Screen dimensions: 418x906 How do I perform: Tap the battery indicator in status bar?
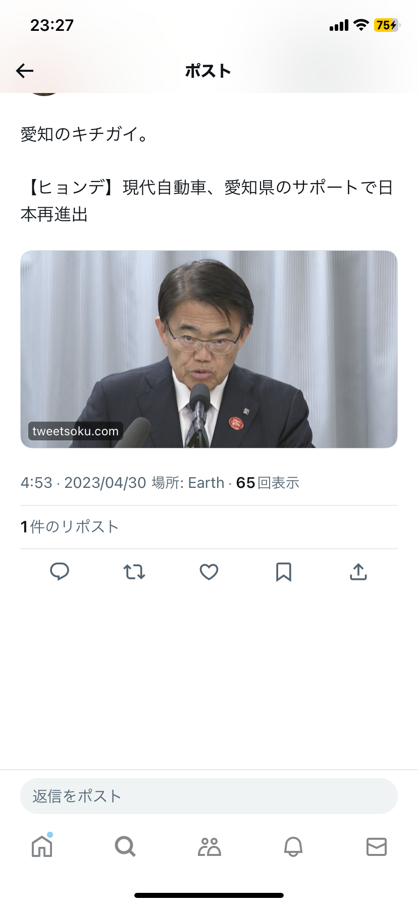pos(387,25)
